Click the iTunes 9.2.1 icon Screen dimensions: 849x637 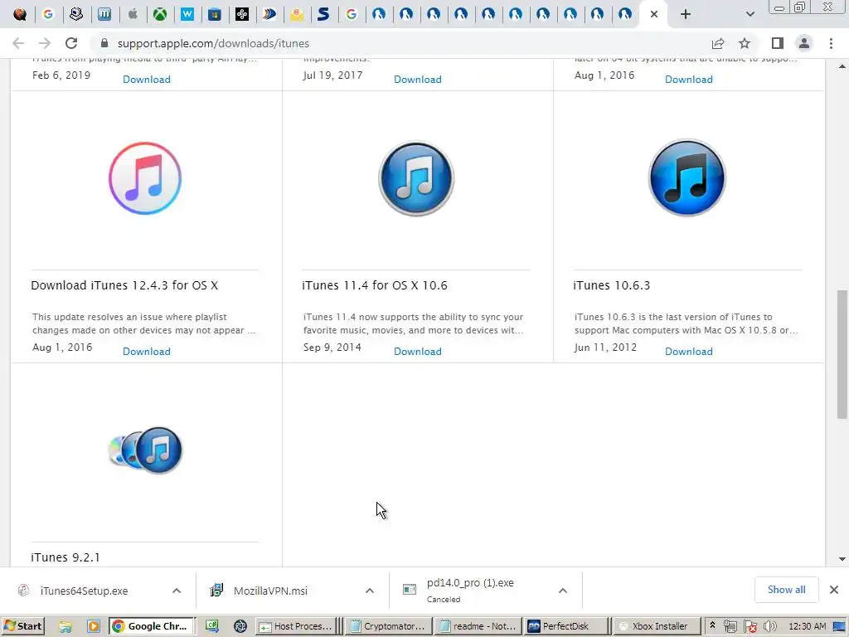145,450
